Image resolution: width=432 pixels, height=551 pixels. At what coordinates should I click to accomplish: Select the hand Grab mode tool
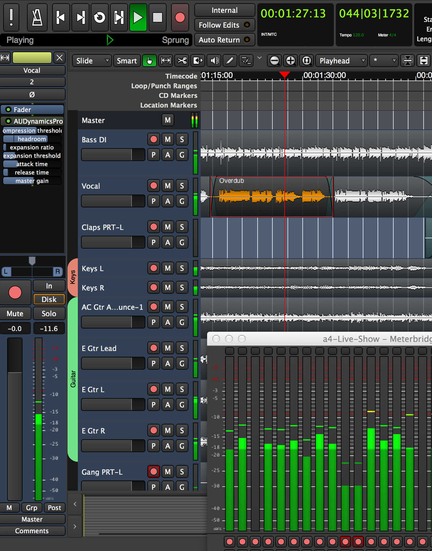[149, 60]
